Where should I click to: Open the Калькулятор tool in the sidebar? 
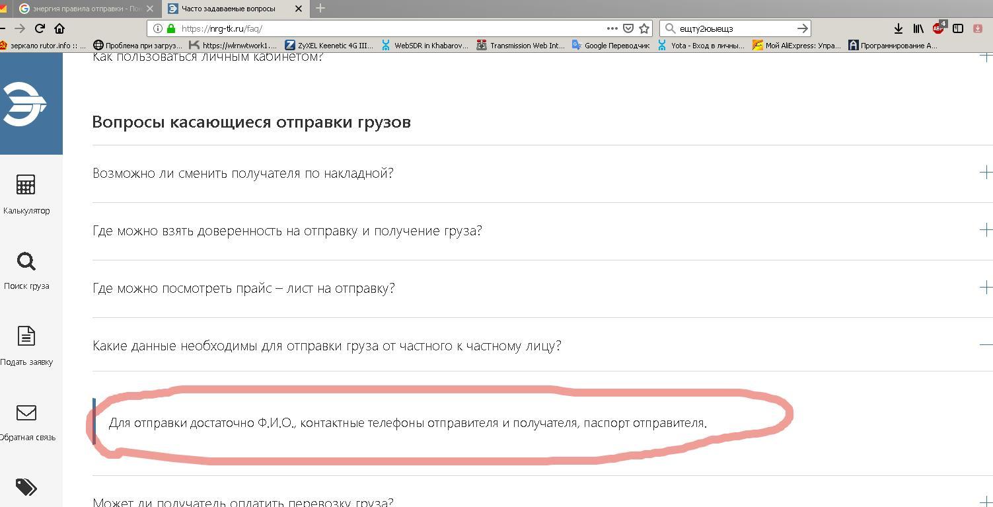coord(26,193)
